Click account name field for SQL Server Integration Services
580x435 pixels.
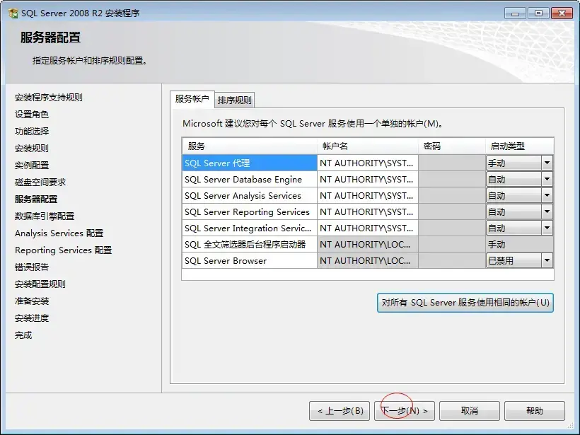tap(368, 228)
